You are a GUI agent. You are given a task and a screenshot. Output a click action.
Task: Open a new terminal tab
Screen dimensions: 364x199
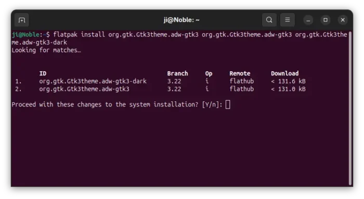pos(22,20)
